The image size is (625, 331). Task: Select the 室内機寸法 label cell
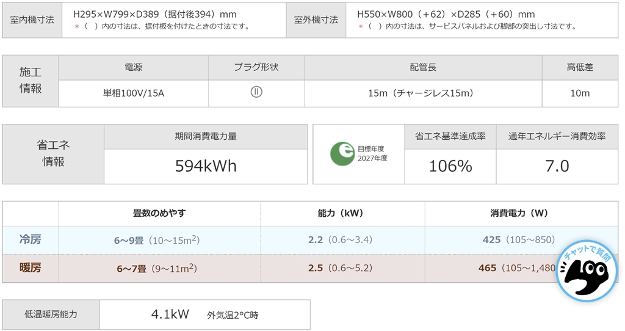32,20
